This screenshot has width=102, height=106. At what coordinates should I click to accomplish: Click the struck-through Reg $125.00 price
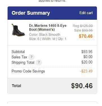83,26
